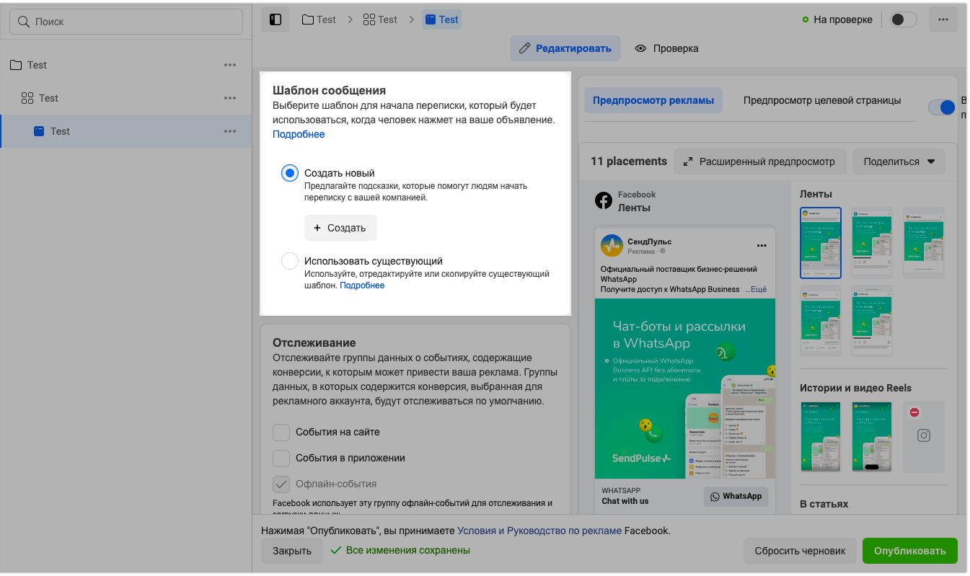
Task: Click three dots on SendPulse ad preview
Action: 762,246
